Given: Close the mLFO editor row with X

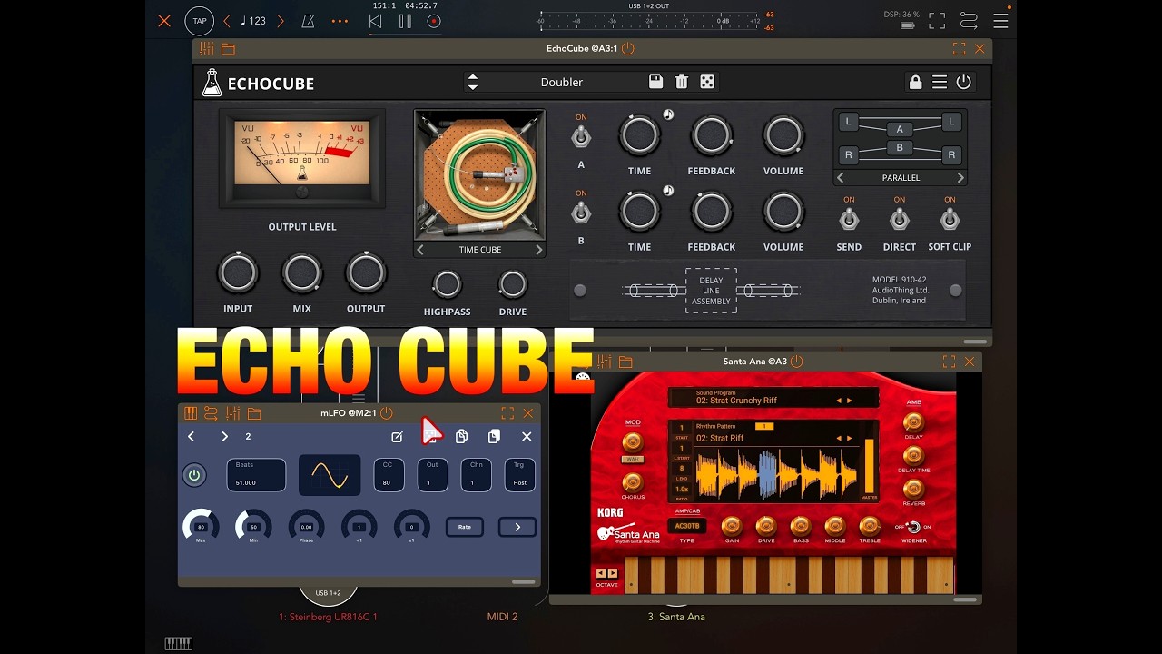Looking at the screenshot, I should [527, 437].
